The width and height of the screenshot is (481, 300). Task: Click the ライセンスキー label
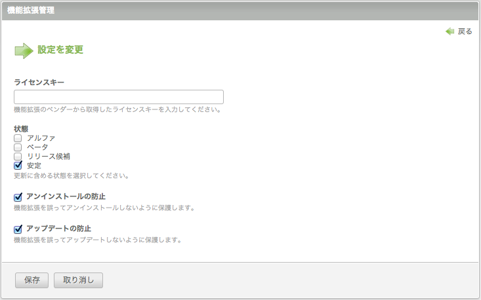coord(39,82)
